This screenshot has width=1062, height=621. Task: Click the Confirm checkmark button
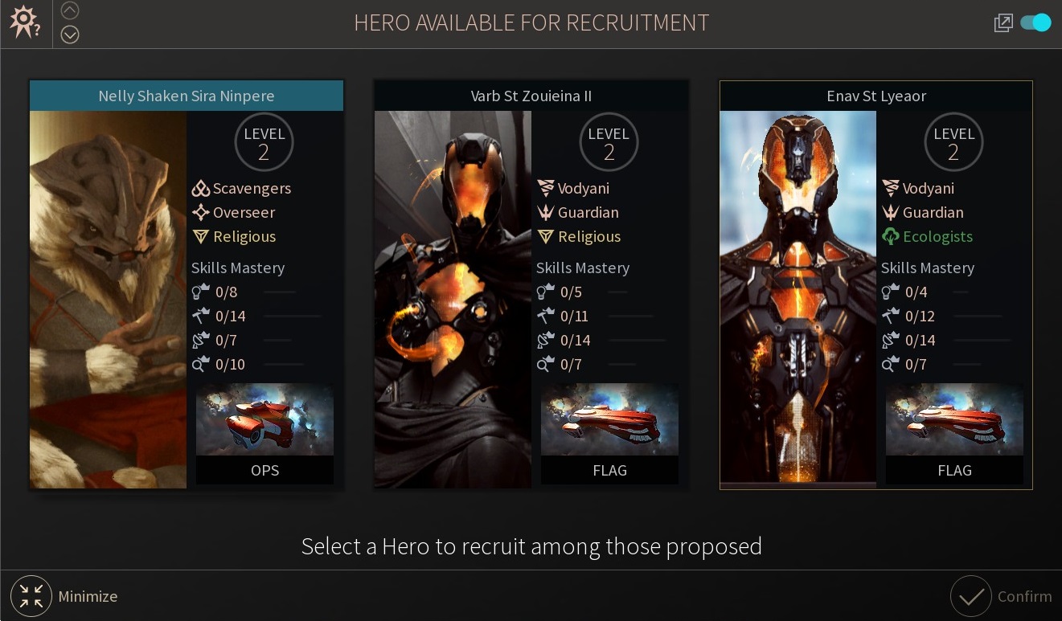click(x=1002, y=596)
